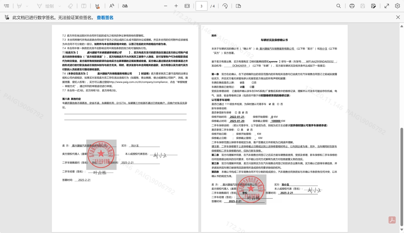
Task: Select the eraser tool
Action: click(70, 6)
